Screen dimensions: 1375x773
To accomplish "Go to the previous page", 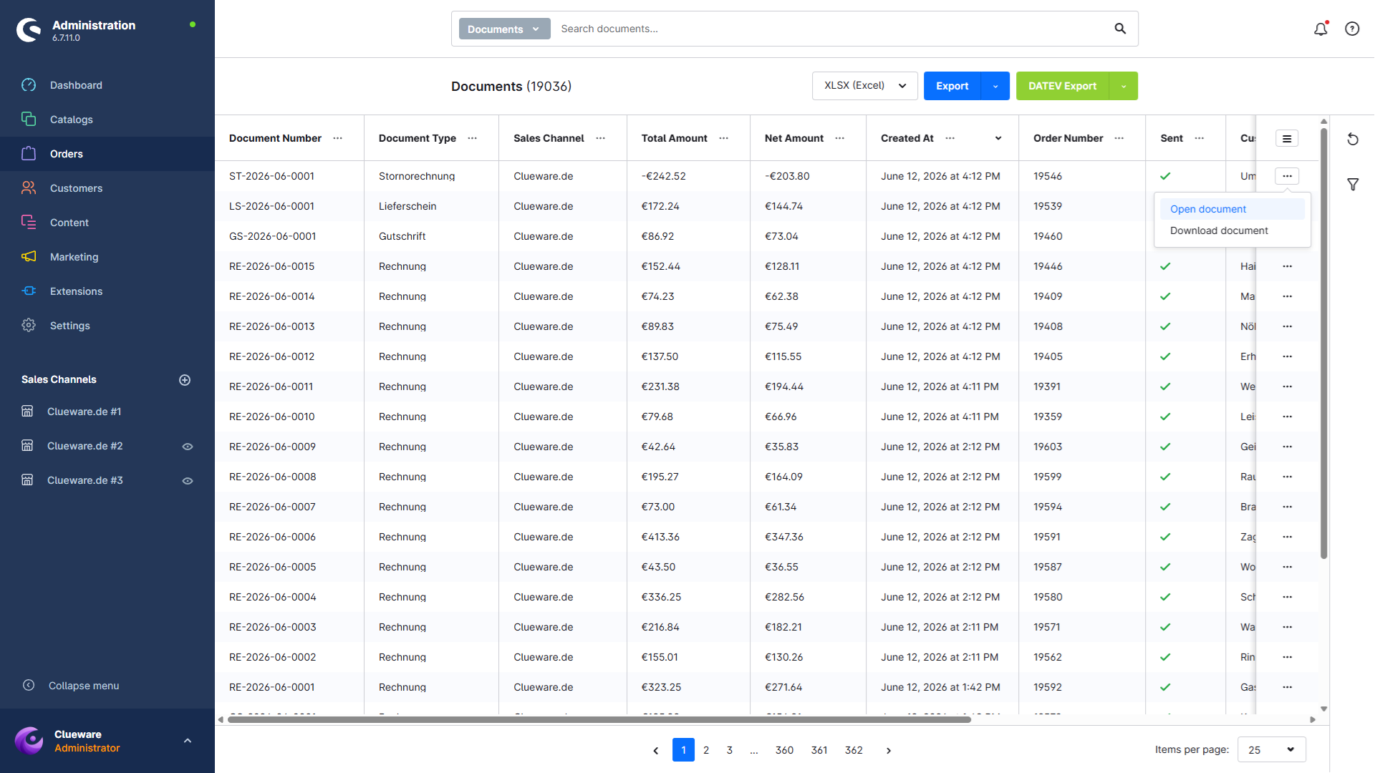I will [x=656, y=750].
